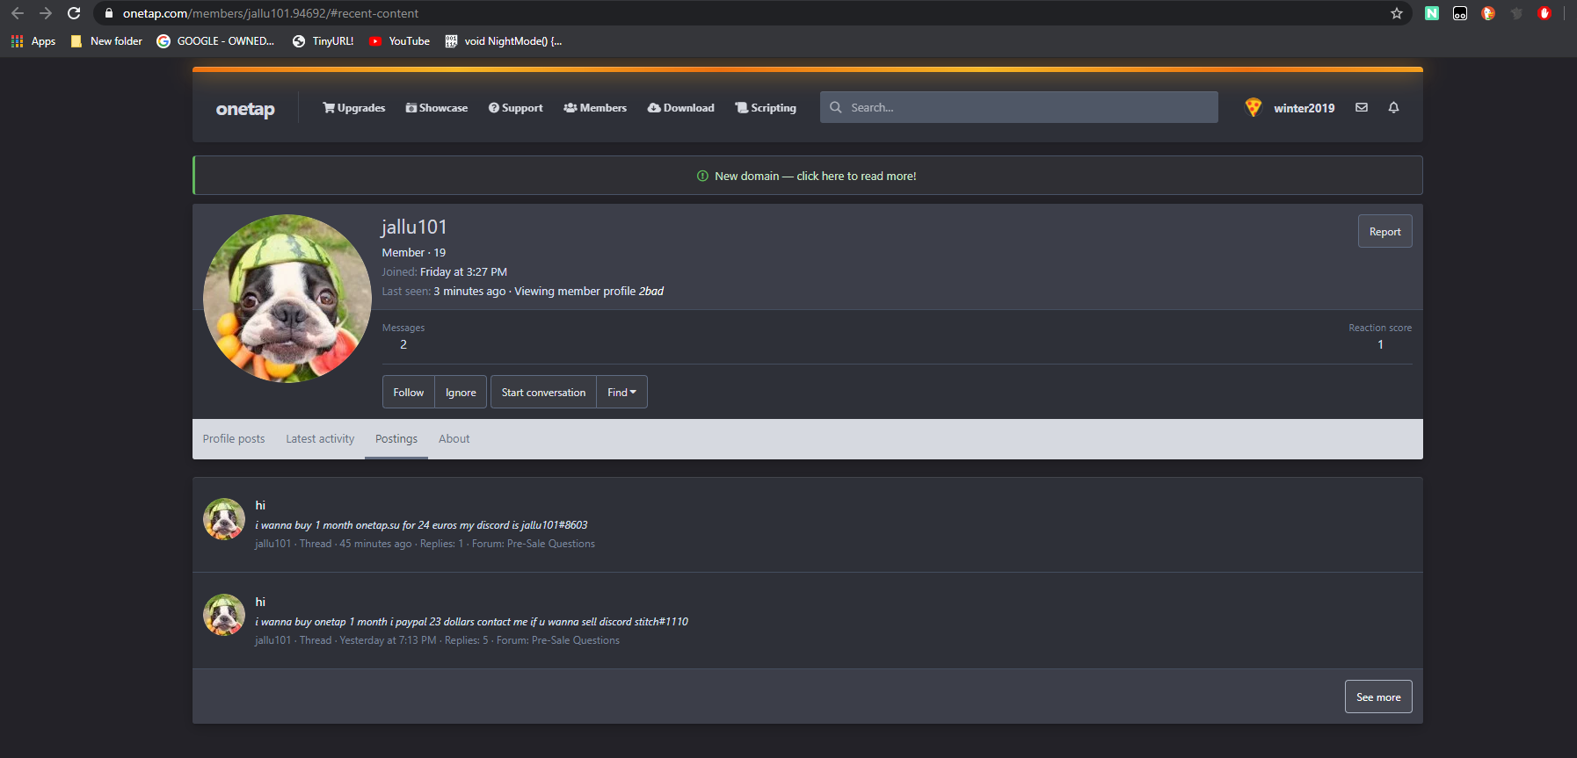The width and height of the screenshot is (1577, 758).
Task: Click the info icon in the New domain notice
Action: (702, 176)
